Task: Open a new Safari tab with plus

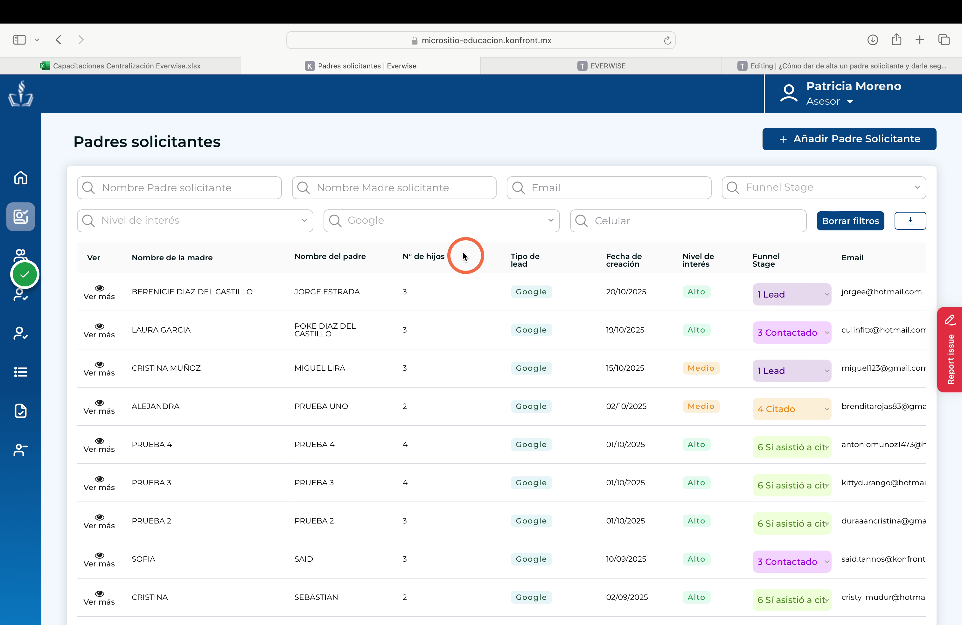Action: (920, 39)
